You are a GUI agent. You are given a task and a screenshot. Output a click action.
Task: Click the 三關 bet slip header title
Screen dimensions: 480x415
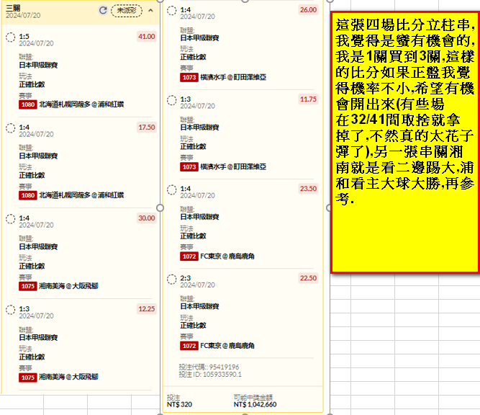point(14,6)
